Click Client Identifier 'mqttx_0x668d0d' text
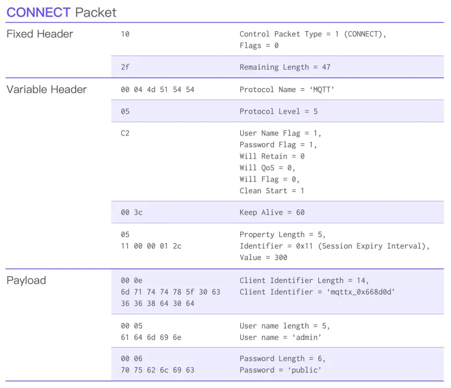This screenshot has height=388, width=451. (317, 292)
